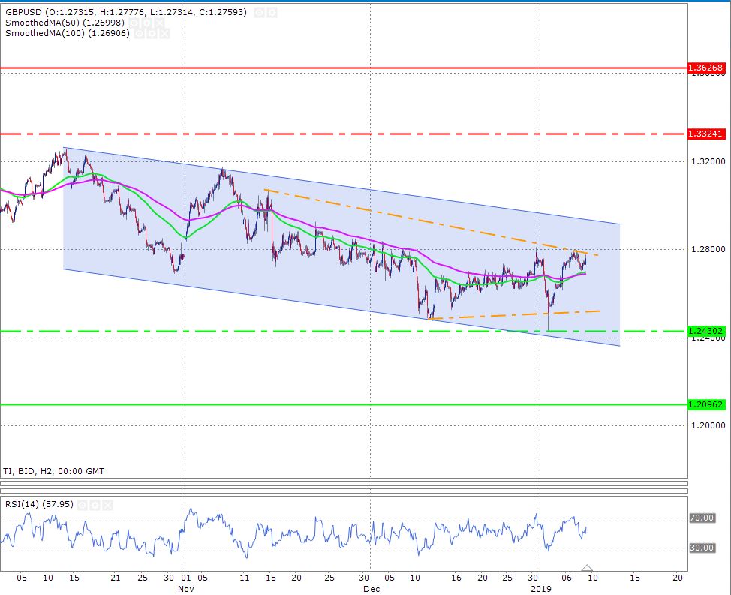Remove SmoothedMA(100) using its X icon
The width and height of the screenshot is (731, 595).
coord(165,34)
